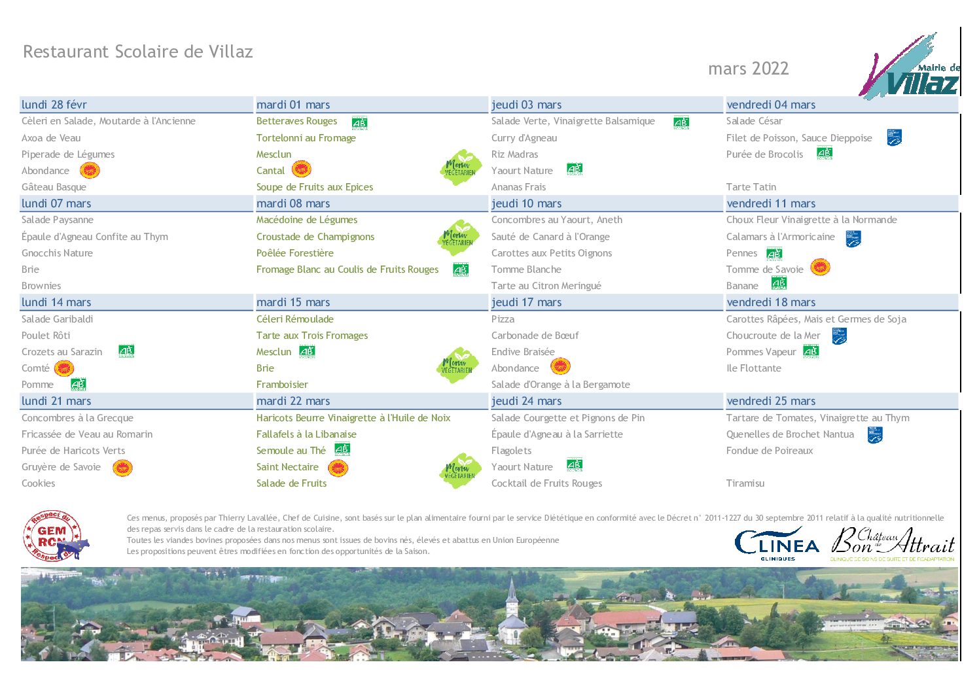Image resolution: width=979 pixels, height=692 pixels.
Task: Click the Villaz village panorama photo
Action: [489, 614]
